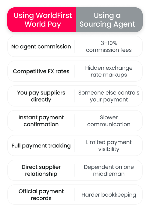This screenshot has width=150, height=212.
Task: Select Direct supplier relationship cell
Action: (x=41, y=170)
